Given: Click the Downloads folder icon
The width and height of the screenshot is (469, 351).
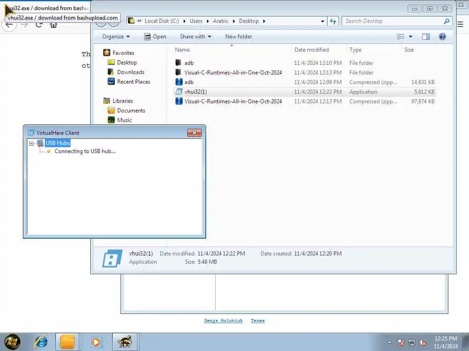Looking at the screenshot, I should pos(111,72).
